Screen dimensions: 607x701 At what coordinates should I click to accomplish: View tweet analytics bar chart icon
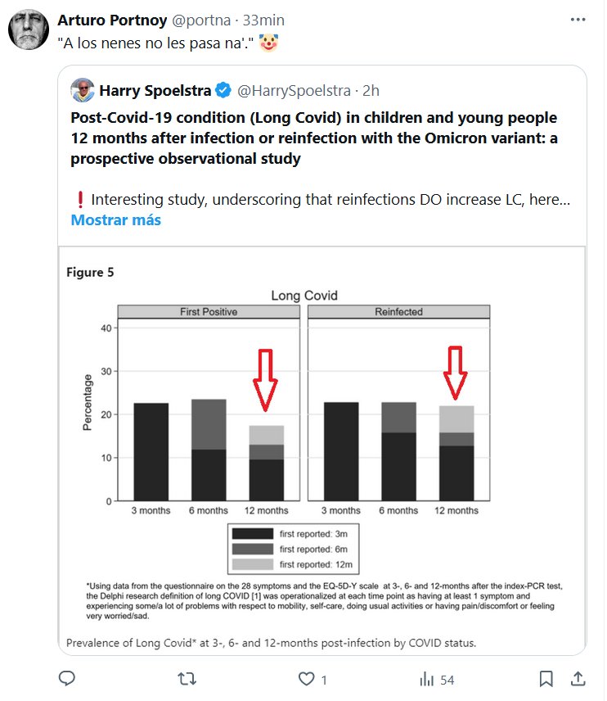(x=426, y=679)
